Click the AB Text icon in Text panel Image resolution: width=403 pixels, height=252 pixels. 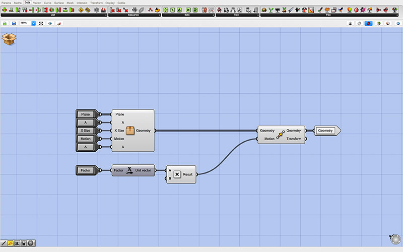(226, 10)
